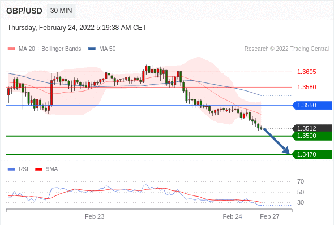This screenshot has width=334, height=226.
Task: Select the 1.3550 blue pivot price tag
Action: [312, 106]
